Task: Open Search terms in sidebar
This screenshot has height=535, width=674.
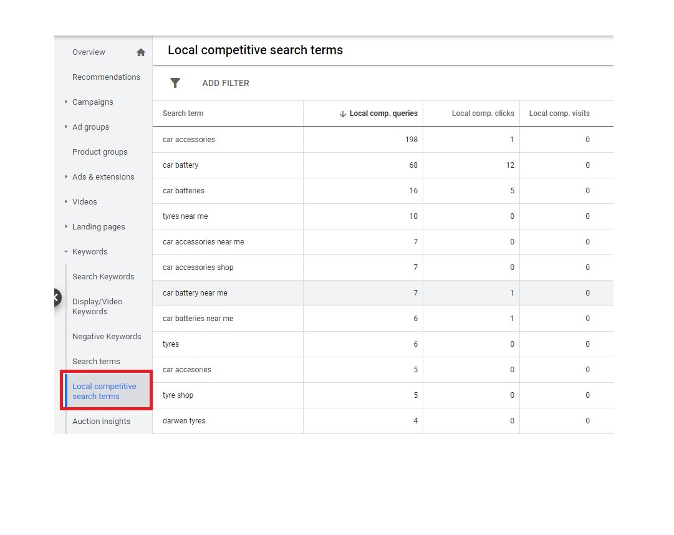Action: click(x=96, y=362)
